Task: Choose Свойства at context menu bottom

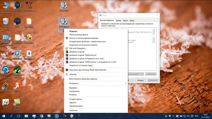Action: 96,110
